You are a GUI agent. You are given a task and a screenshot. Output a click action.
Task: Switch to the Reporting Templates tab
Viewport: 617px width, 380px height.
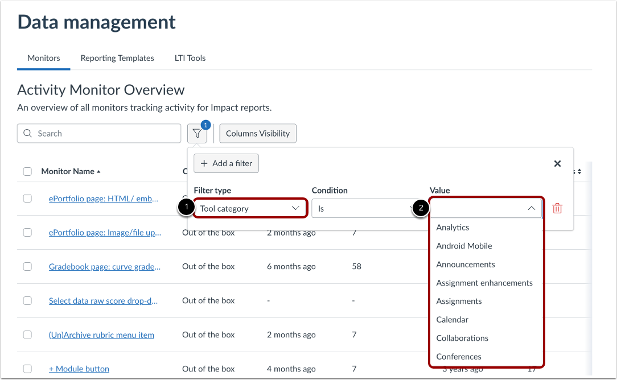[x=117, y=58]
